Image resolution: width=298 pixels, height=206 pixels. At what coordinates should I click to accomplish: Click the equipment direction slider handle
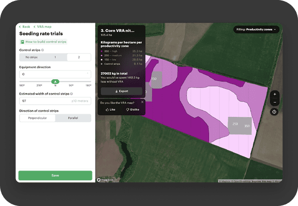point(55,82)
